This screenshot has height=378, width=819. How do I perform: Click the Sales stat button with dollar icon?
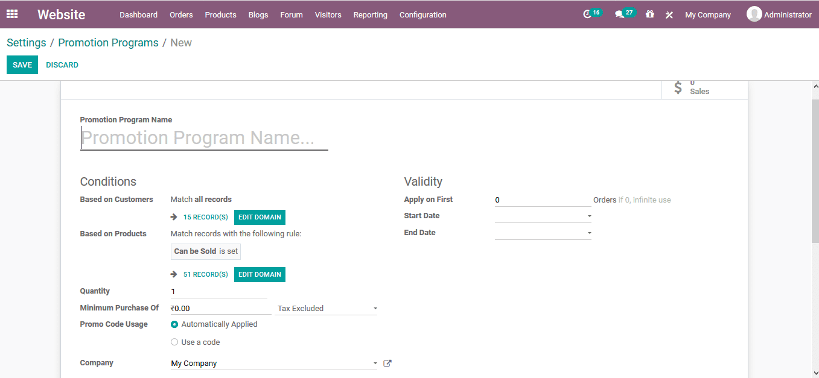point(703,86)
